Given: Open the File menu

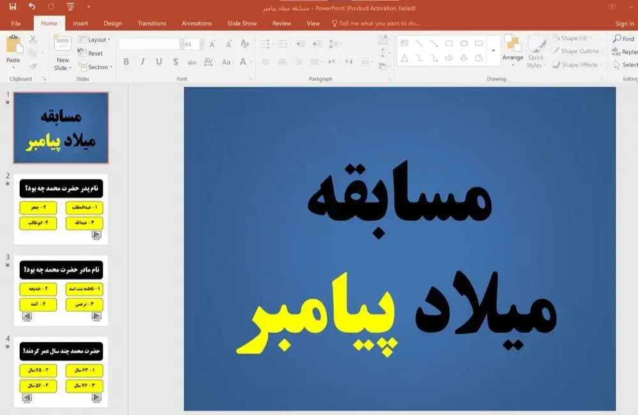Looking at the screenshot, I should click(x=16, y=23).
